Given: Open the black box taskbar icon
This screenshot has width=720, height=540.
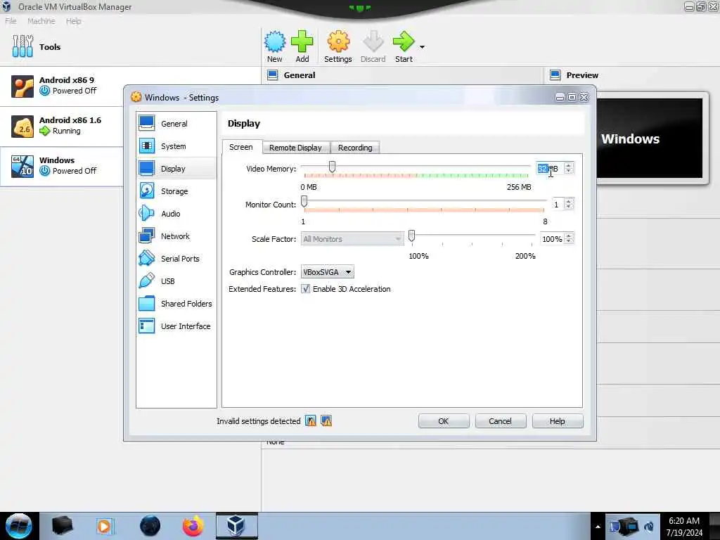Looking at the screenshot, I should click(62, 526).
